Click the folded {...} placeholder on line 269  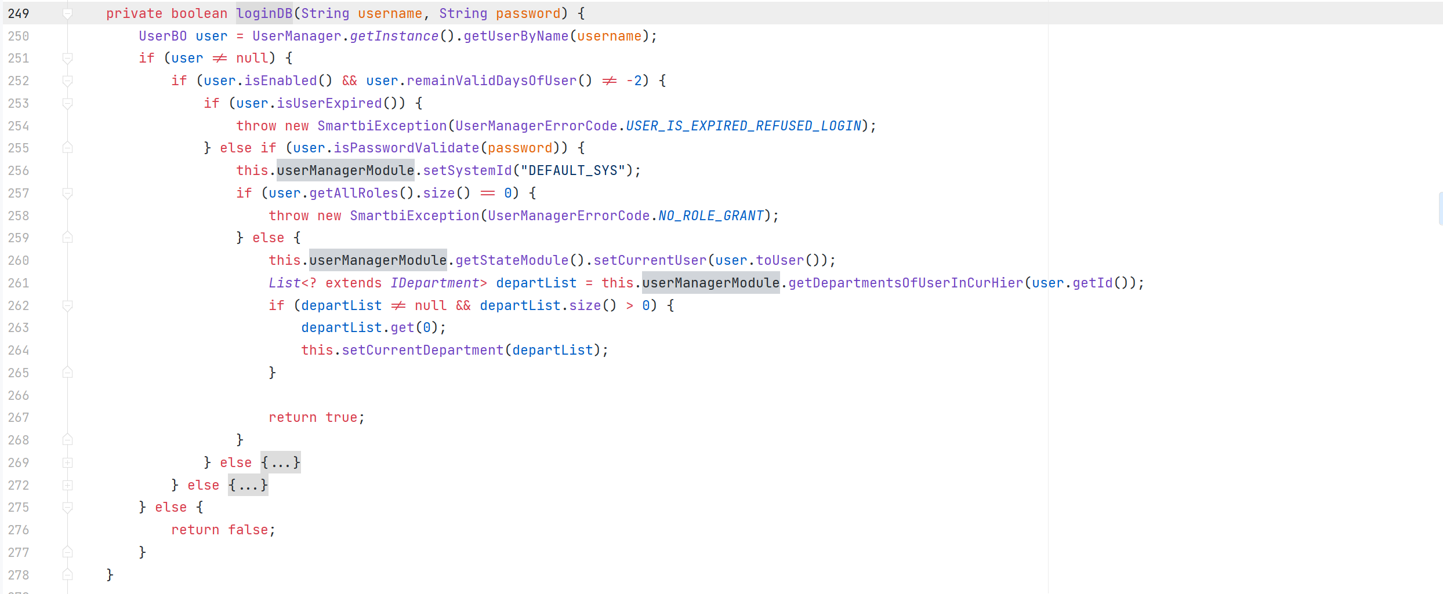pos(281,462)
